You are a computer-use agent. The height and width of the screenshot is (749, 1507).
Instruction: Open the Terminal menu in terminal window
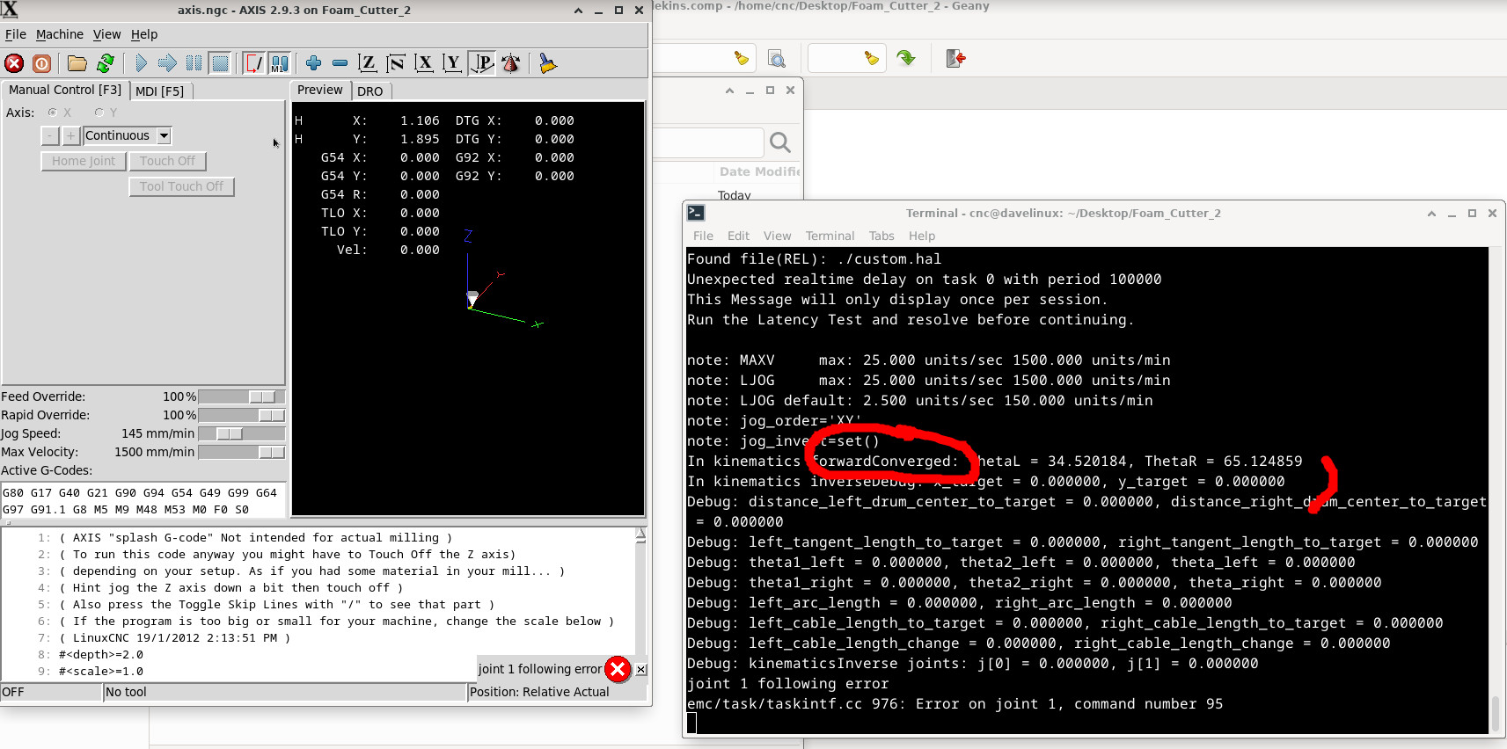coord(830,236)
